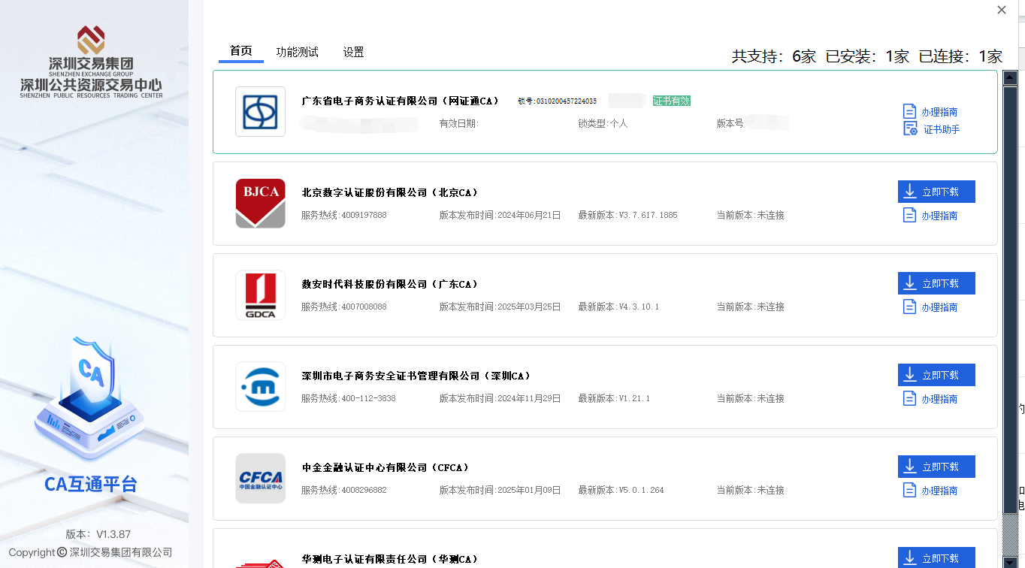This screenshot has width=1025, height=568.
Task: Click the CFCA logo icon
Action: [260, 478]
